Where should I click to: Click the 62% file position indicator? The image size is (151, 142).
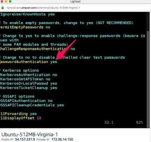tap(140, 123)
